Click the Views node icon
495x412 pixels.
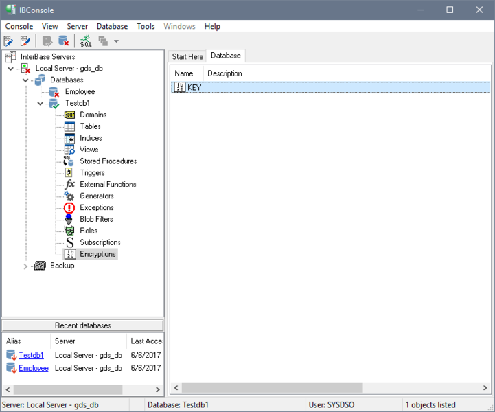pyautogui.click(x=69, y=150)
